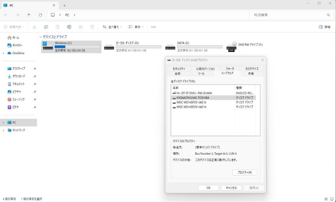Image resolution: width=336 pixels, height=202 pixels.
Task: Click the Paste icon in the toolbar
Action: click(58, 27)
